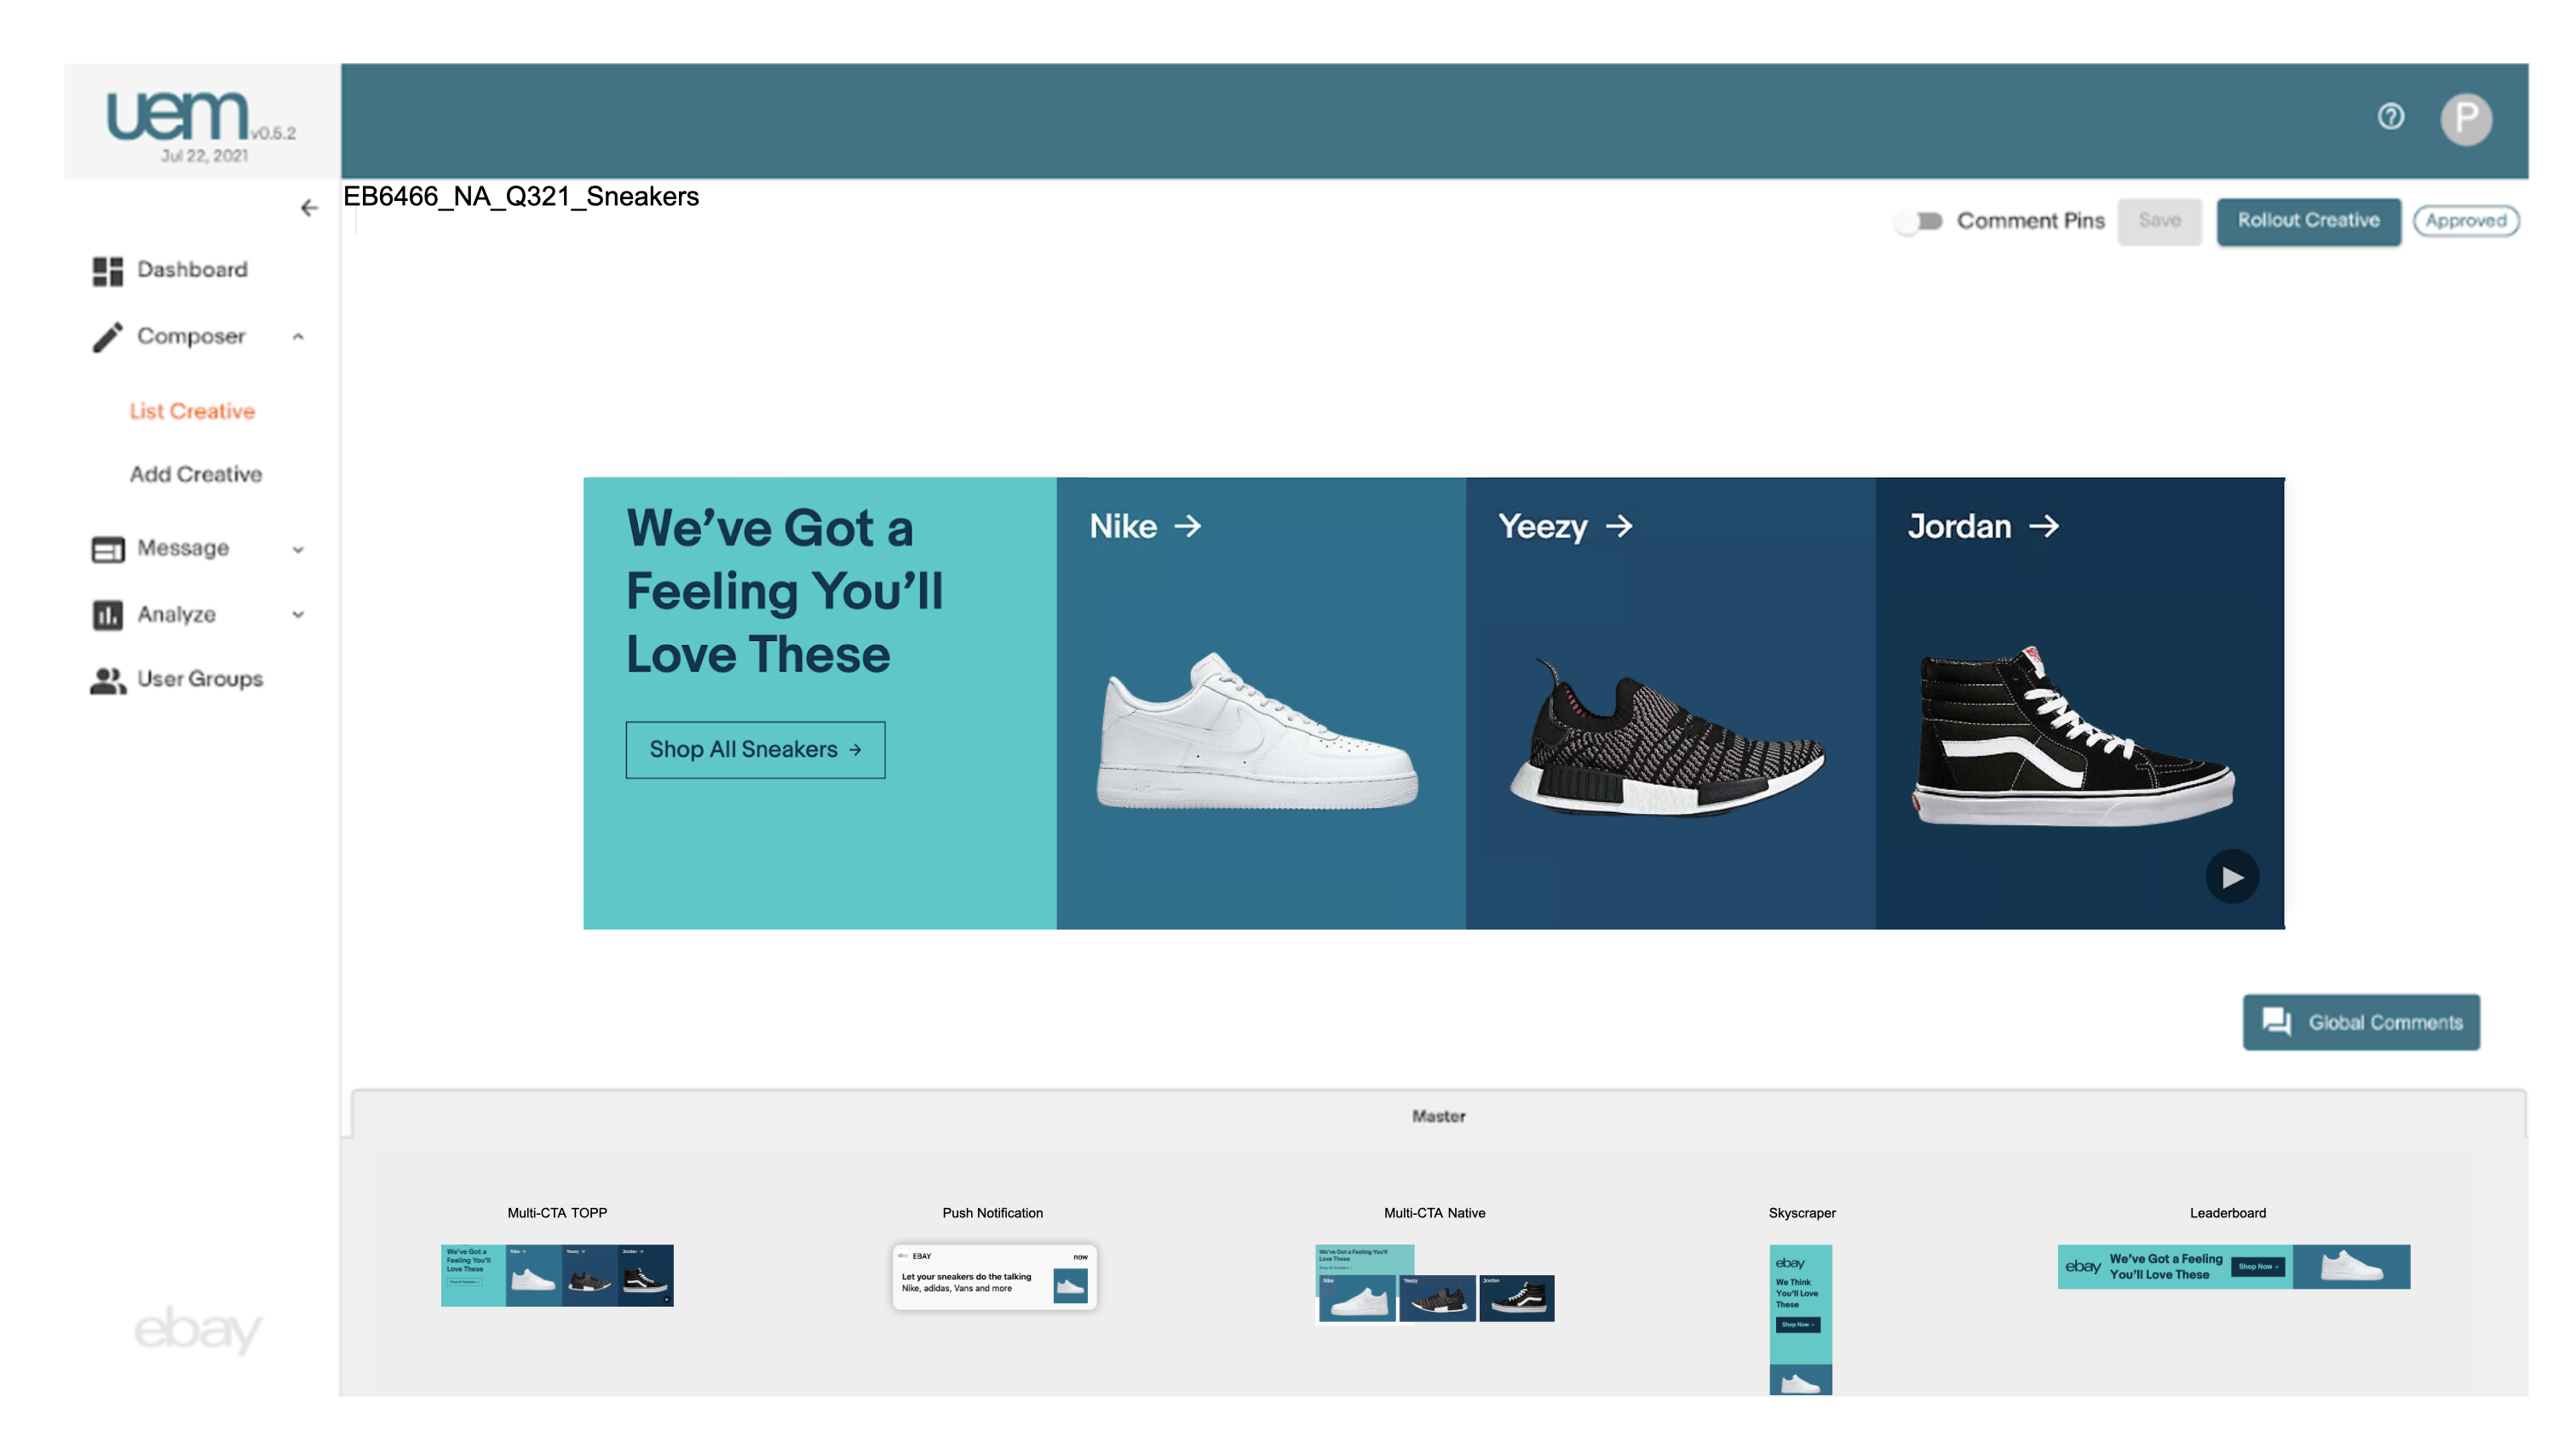The image size is (2576, 1448).
Task: Click the Composer pencil icon
Action: pos(108,337)
